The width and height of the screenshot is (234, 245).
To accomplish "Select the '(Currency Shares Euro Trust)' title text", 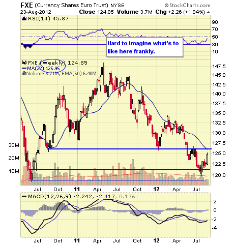I will 71,6.
